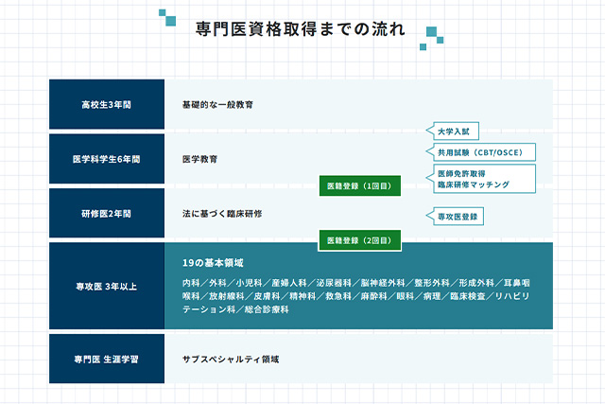Select the 高校生3年間 stage label

(107, 103)
